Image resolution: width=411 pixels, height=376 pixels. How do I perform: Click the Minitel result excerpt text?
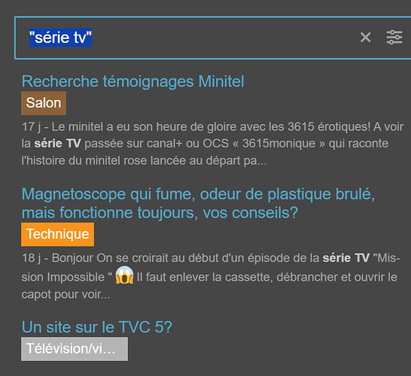pos(212,144)
